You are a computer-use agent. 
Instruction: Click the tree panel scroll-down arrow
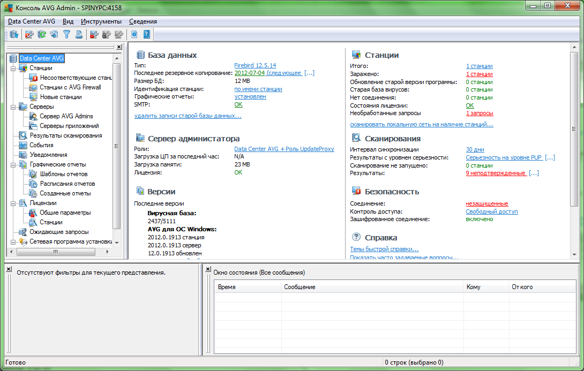117,243
